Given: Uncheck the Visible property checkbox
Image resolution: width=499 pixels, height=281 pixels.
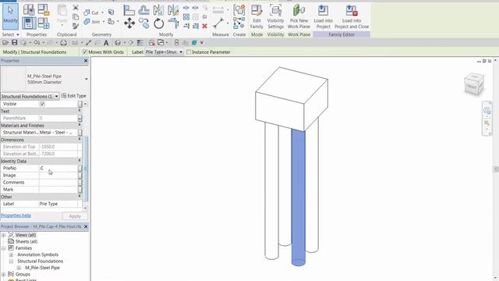Looking at the screenshot, I should coord(42,104).
